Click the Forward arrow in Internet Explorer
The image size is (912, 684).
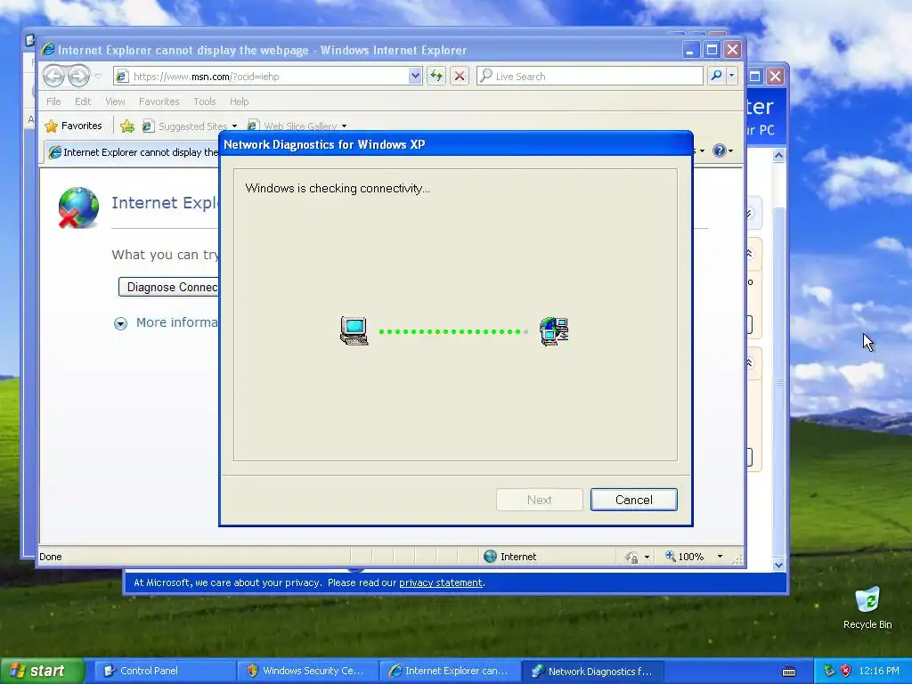[x=78, y=76]
